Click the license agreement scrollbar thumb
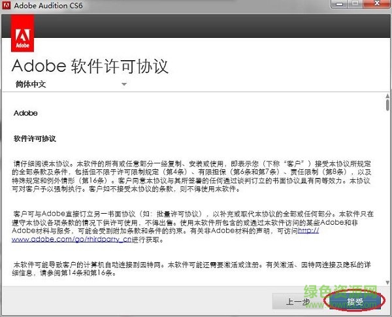Viewport: 392px width, 317px height. [387, 105]
